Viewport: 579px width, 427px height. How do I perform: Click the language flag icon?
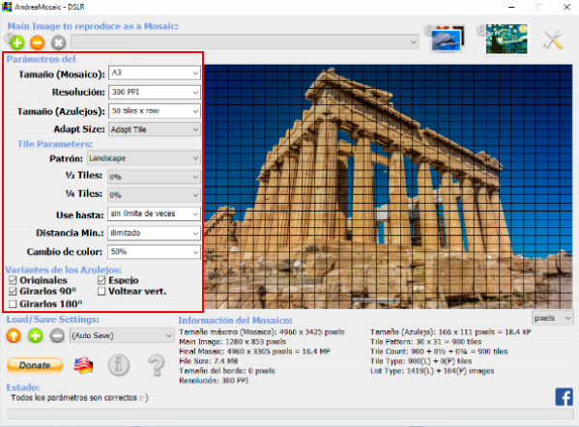[x=83, y=365]
